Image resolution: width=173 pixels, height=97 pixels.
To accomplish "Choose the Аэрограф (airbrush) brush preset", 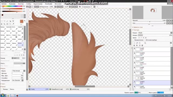I will tap(9, 28).
